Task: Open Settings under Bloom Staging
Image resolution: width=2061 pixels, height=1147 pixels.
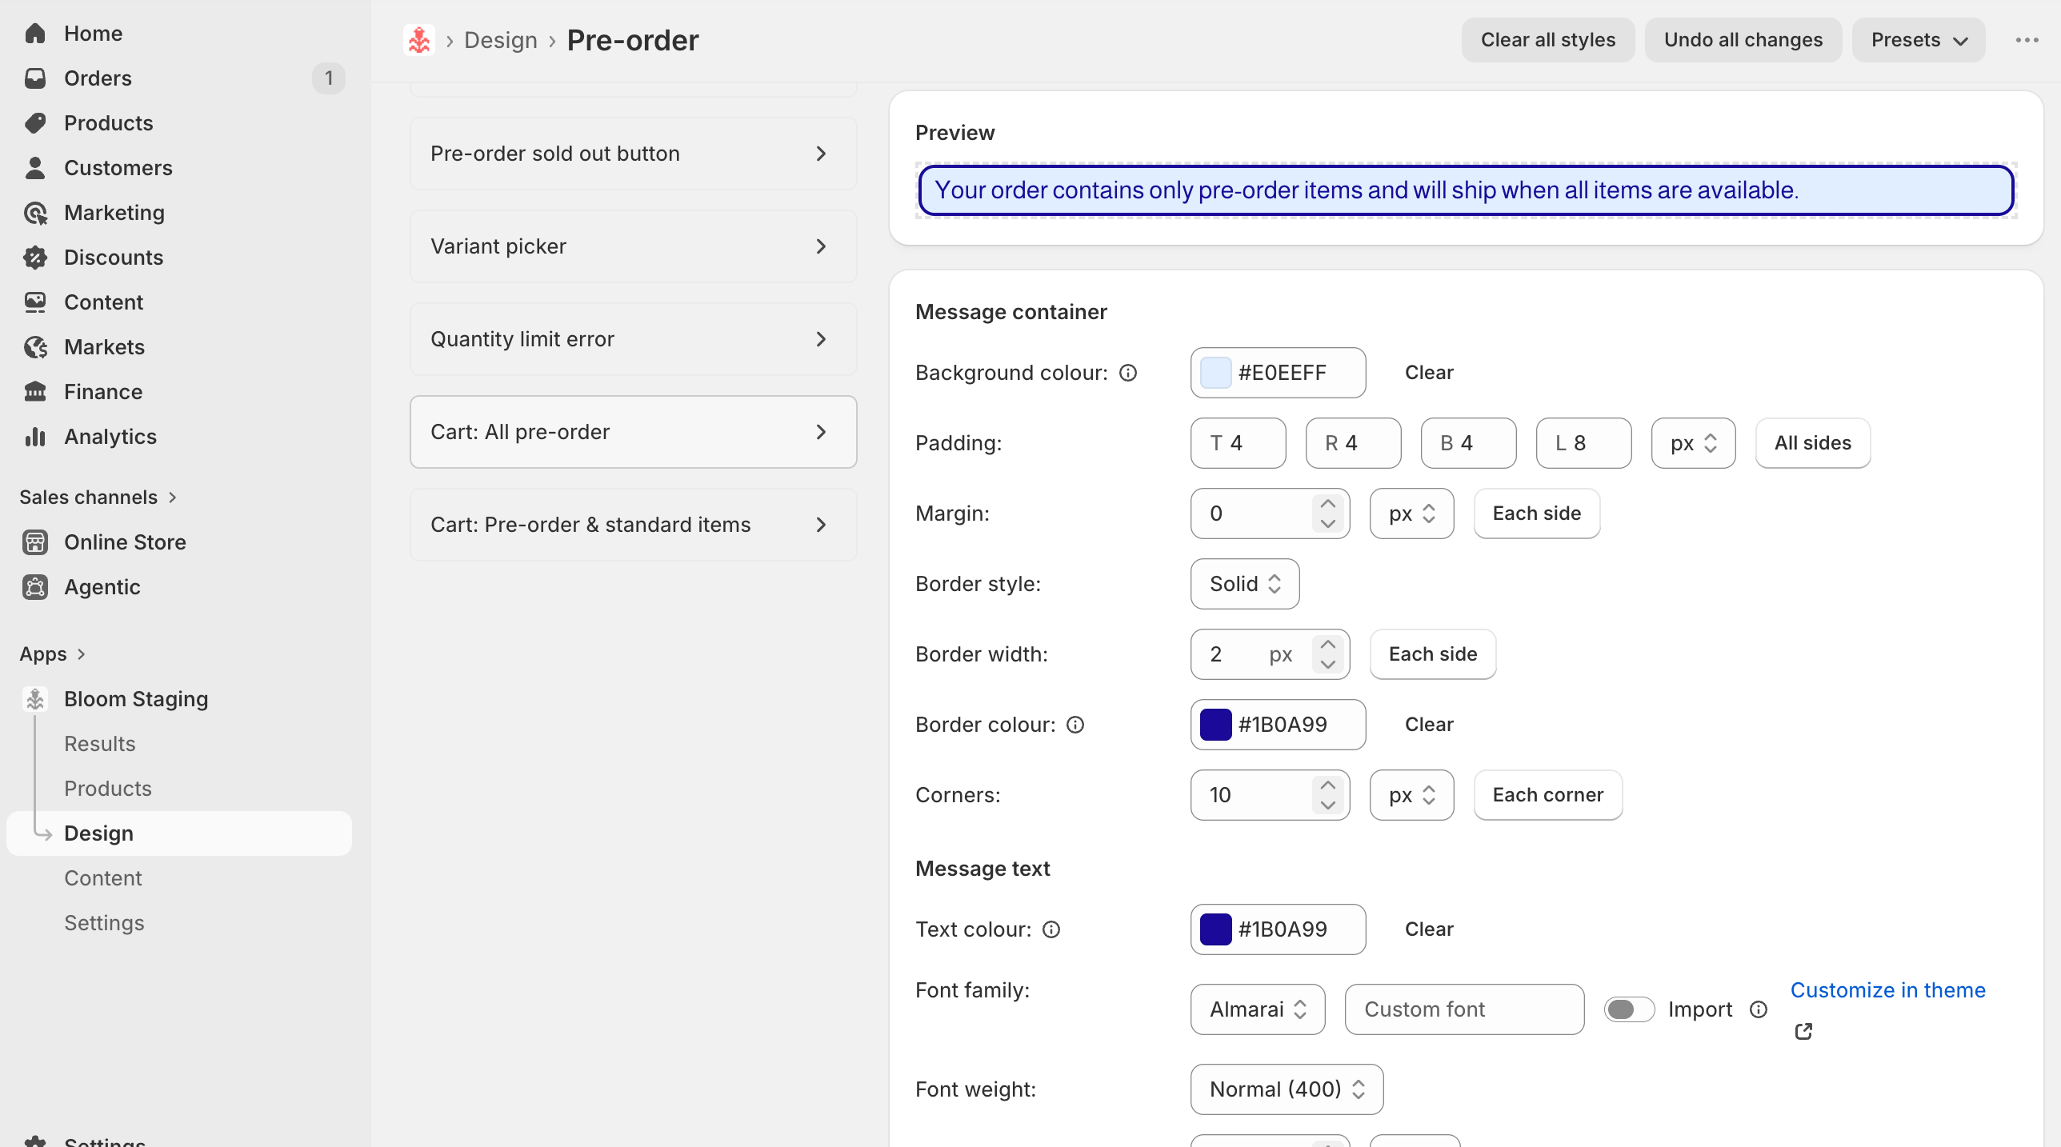Action: (104, 923)
